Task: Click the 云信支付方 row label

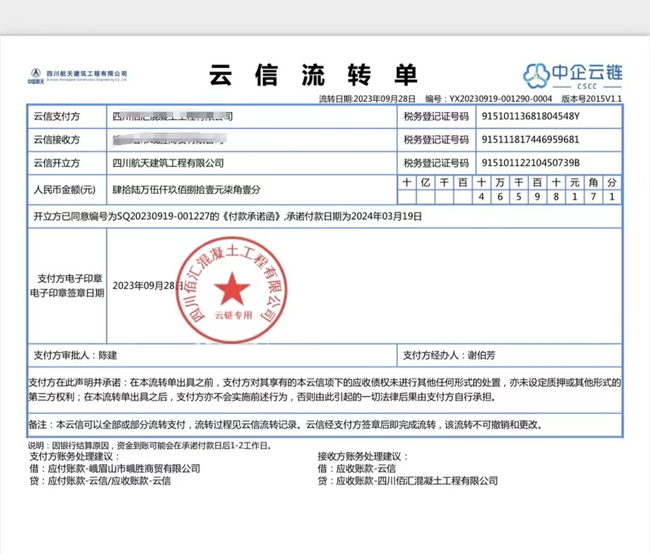Action: click(57, 116)
